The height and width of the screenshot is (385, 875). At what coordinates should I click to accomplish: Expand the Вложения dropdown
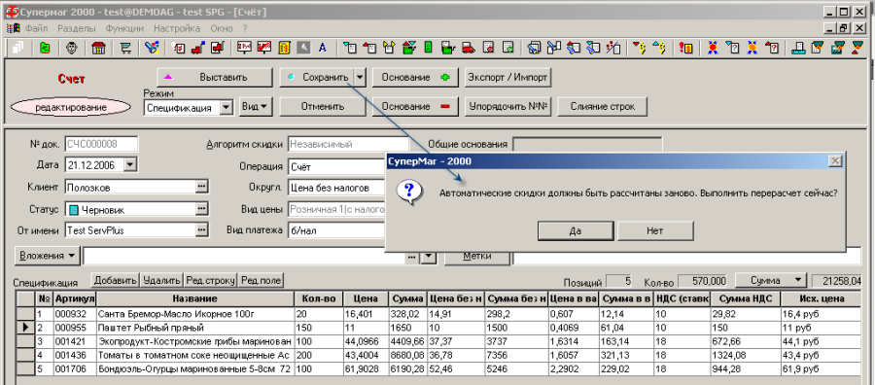pyautogui.click(x=48, y=256)
